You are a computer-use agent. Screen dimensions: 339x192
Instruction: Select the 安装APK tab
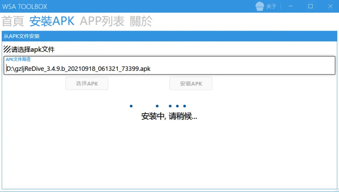[x=52, y=21]
